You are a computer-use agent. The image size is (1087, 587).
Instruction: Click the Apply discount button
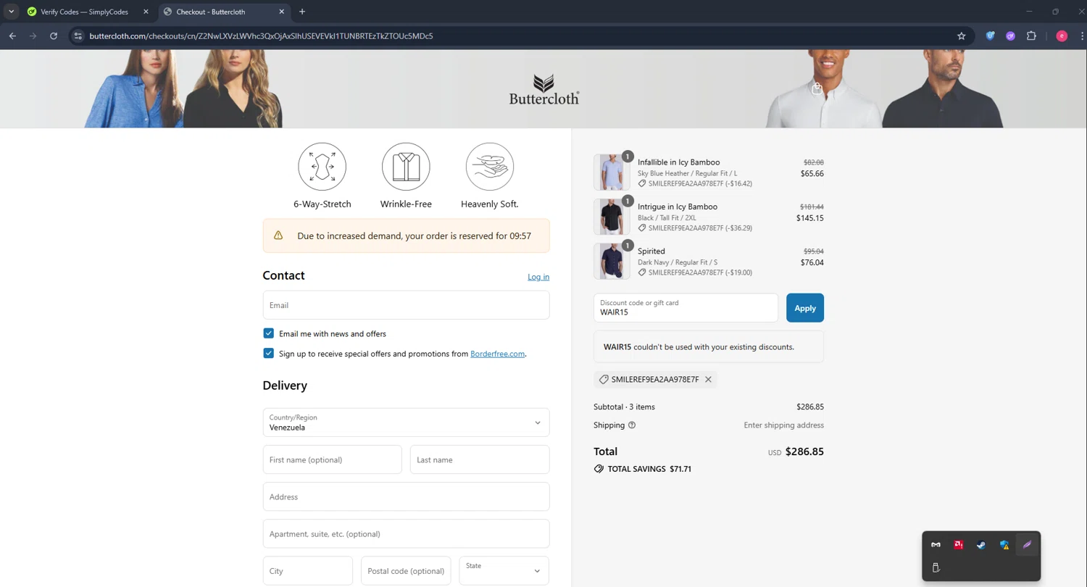pos(805,308)
